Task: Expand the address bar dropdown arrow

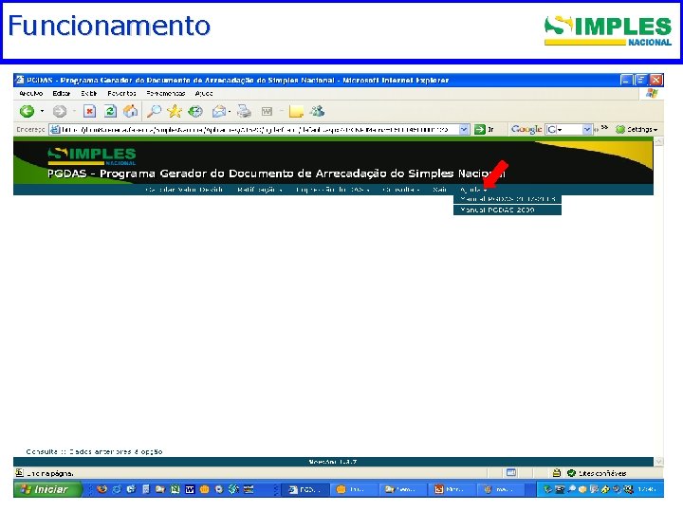Action: 464,129
